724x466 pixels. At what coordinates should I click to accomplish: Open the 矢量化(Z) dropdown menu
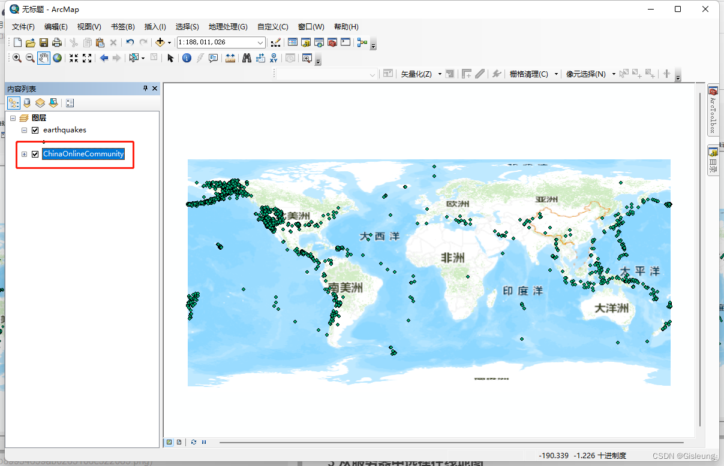coord(420,74)
